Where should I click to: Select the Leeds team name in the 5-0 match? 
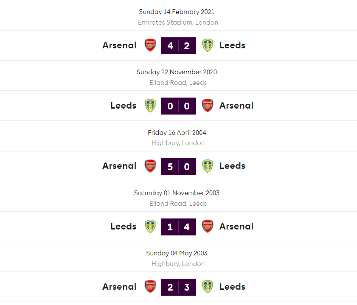click(232, 166)
